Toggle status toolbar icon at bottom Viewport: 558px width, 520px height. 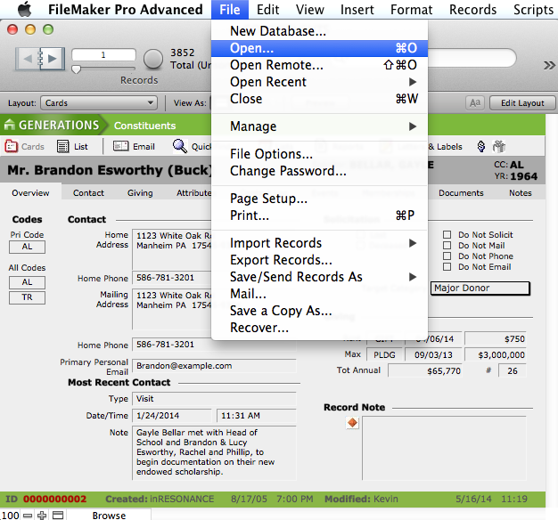[x=58, y=515]
